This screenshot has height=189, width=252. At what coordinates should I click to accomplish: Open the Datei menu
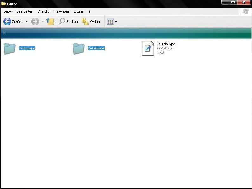click(x=7, y=11)
